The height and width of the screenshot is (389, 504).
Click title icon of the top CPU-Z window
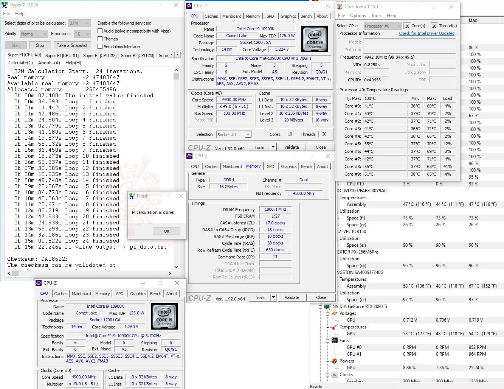189,6
